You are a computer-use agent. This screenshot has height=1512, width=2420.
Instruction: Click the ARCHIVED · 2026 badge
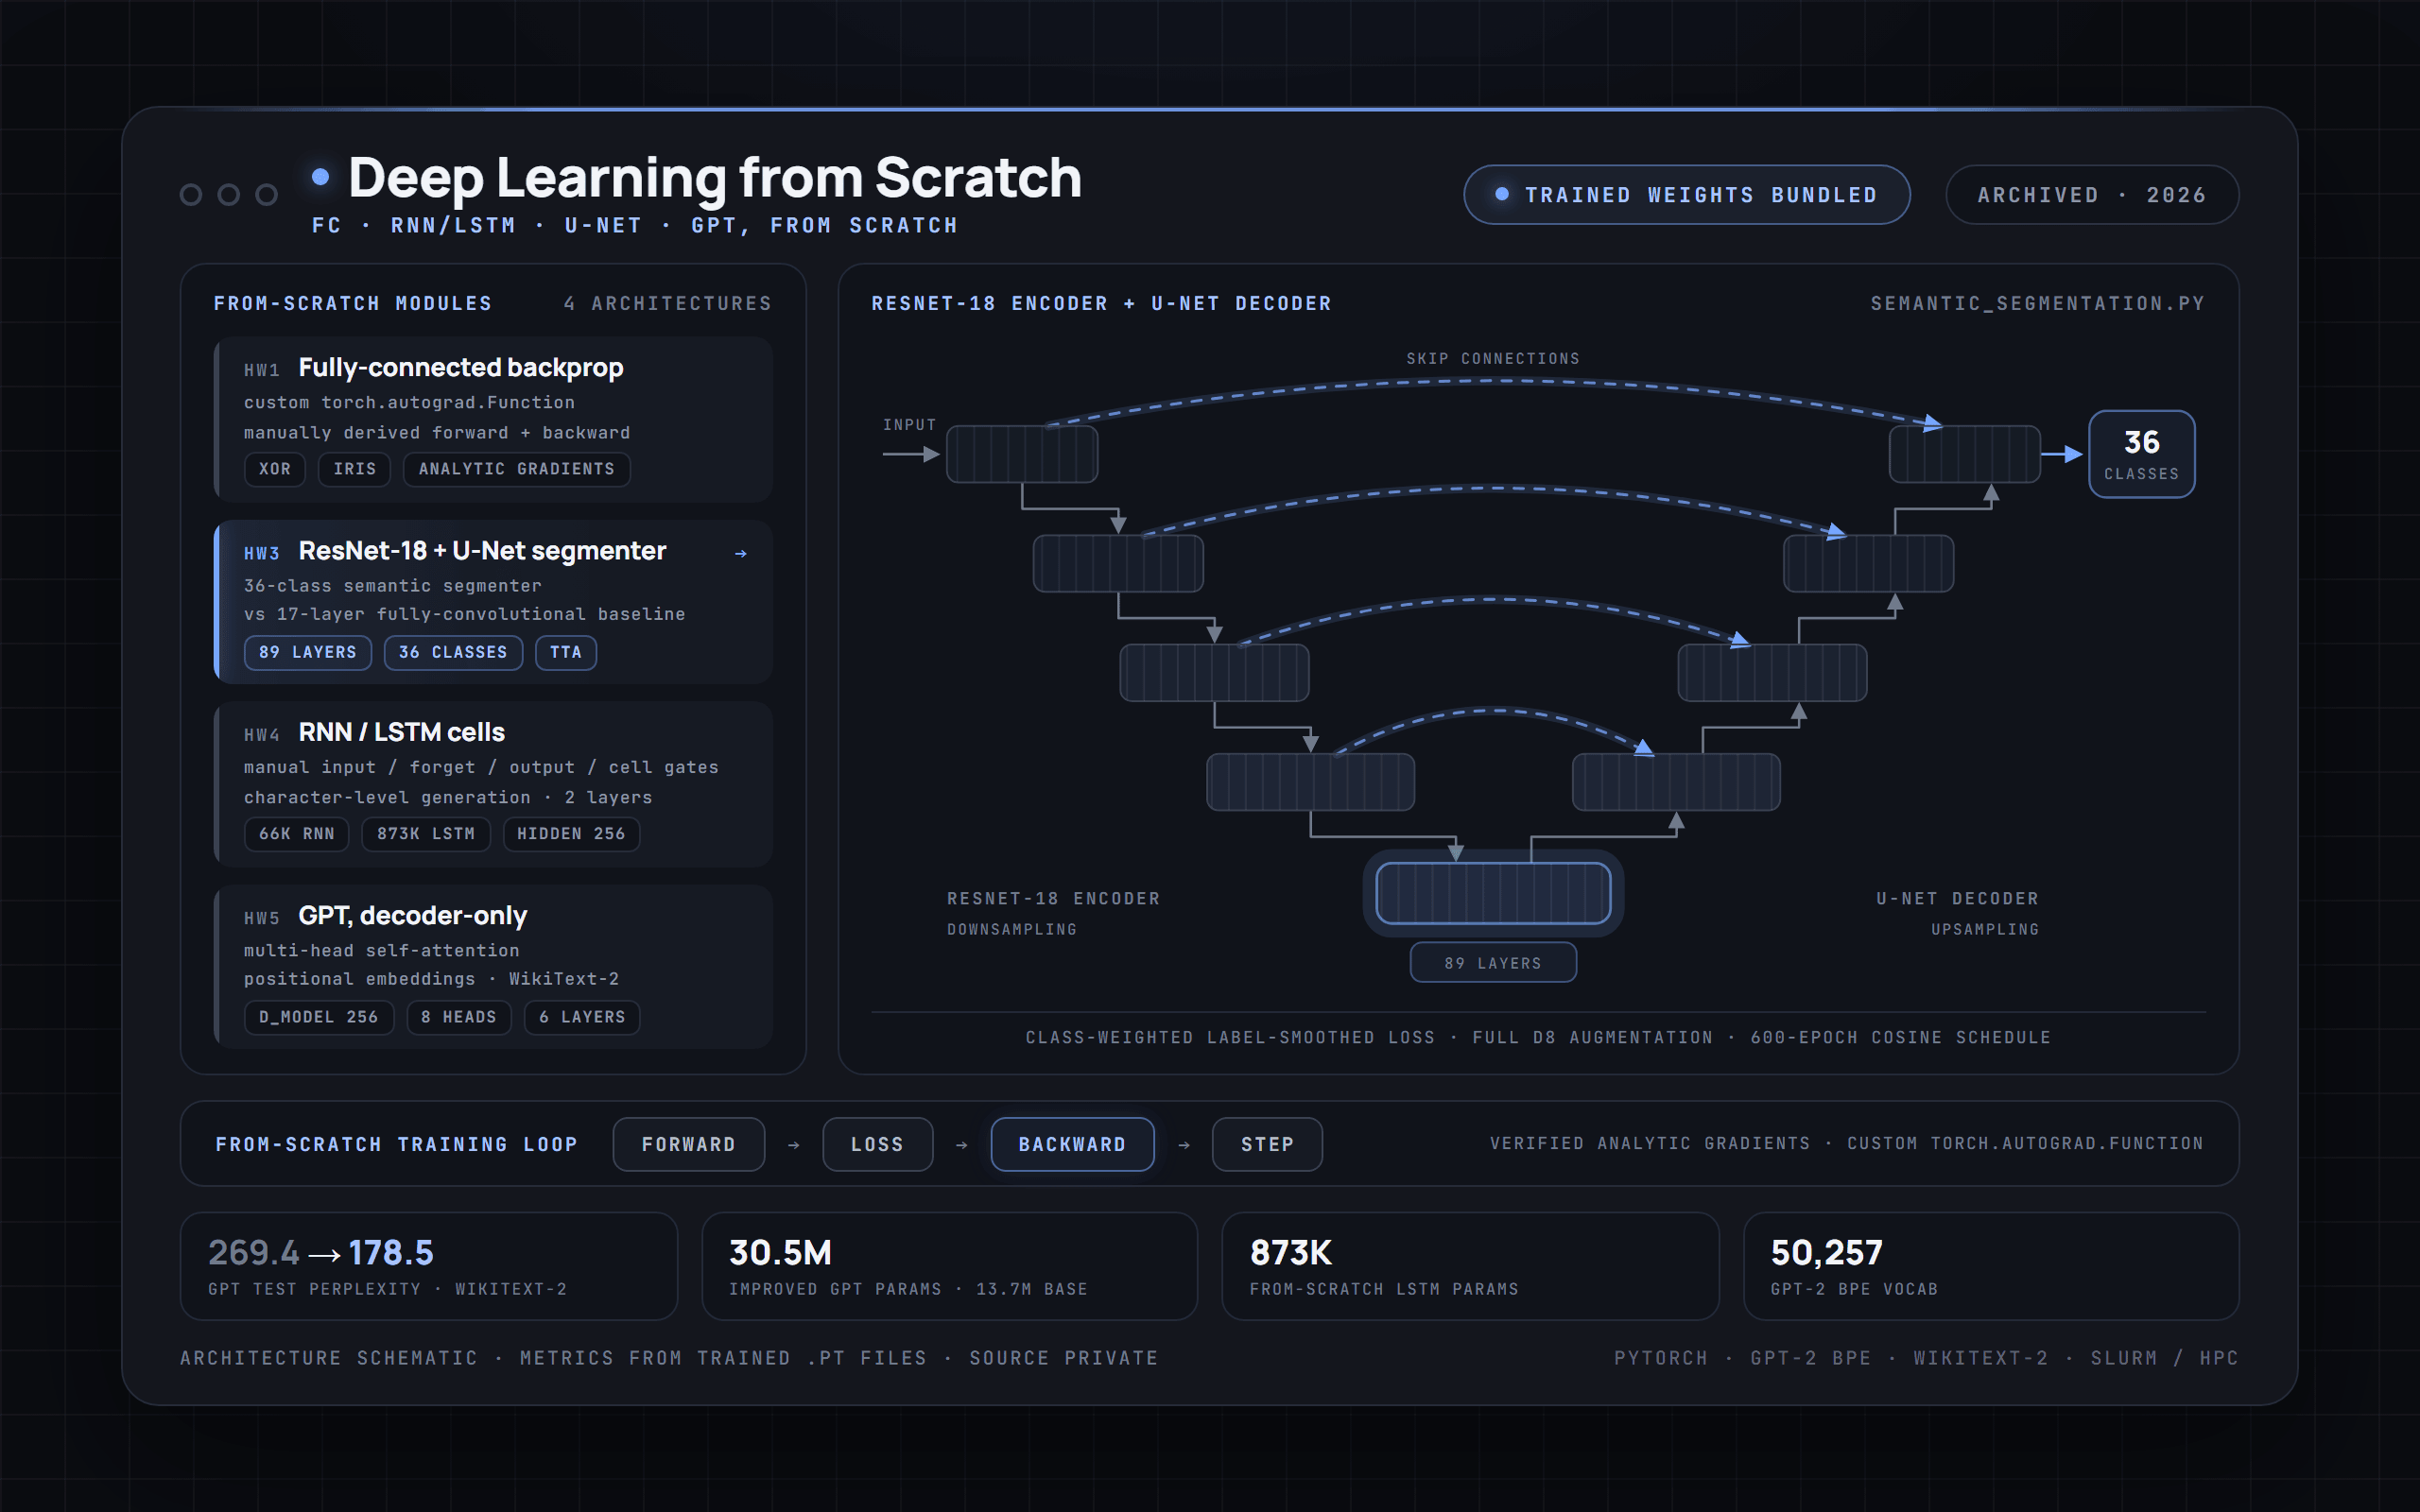tap(2092, 195)
